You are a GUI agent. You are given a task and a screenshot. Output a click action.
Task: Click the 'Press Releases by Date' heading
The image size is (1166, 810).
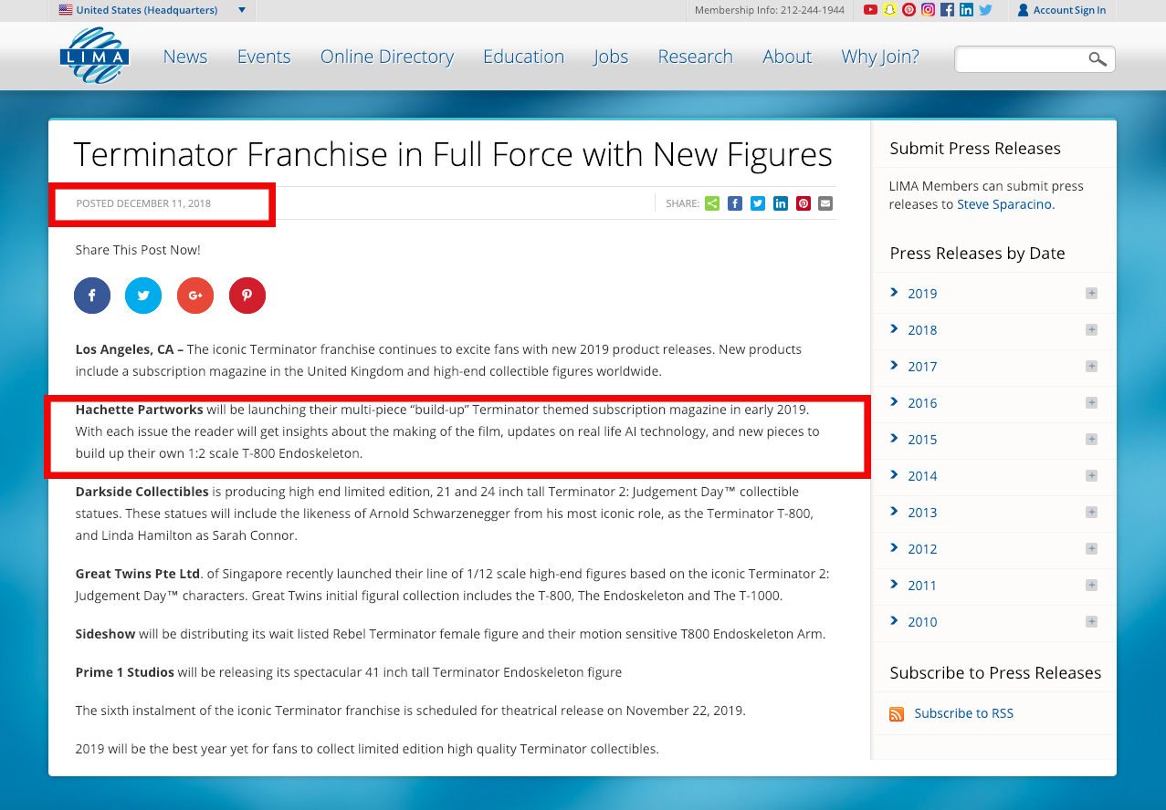977,254
